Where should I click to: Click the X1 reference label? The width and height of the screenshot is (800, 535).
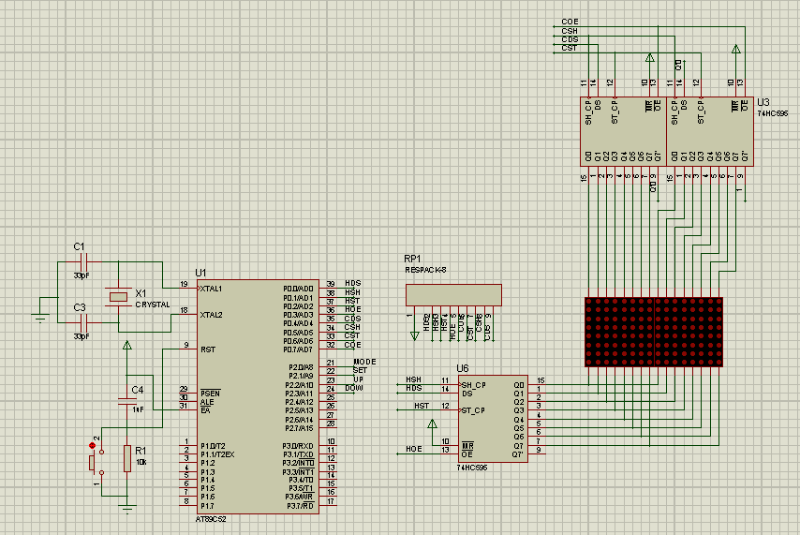tap(141, 293)
